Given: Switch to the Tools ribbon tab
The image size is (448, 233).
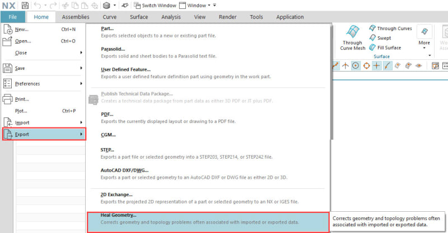Looking at the screenshot, I should pyautogui.click(x=256, y=17).
